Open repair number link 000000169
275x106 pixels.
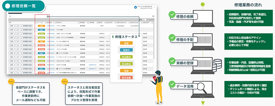(x=51, y=61)
